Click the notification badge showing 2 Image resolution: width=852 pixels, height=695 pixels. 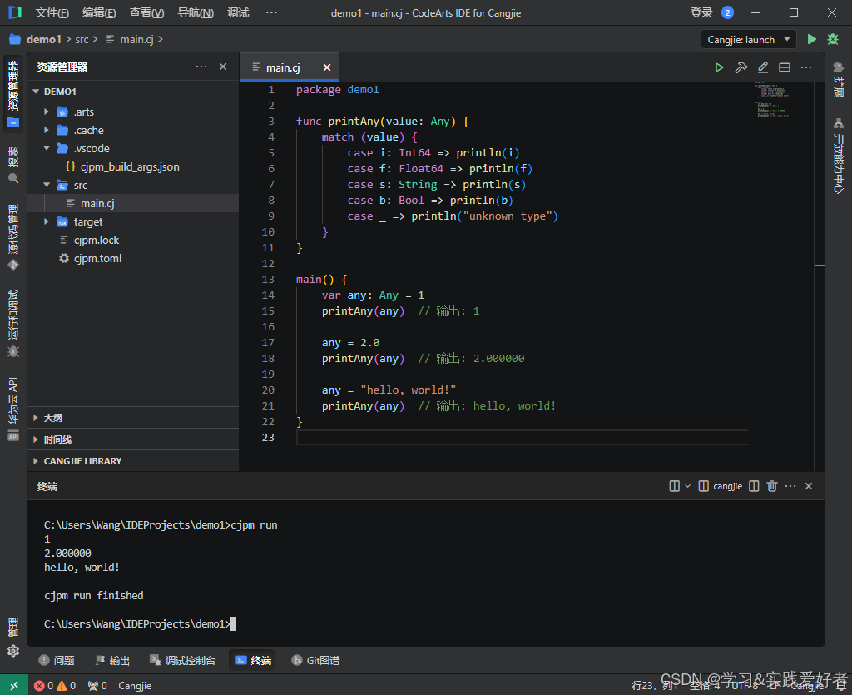point(727,12)
